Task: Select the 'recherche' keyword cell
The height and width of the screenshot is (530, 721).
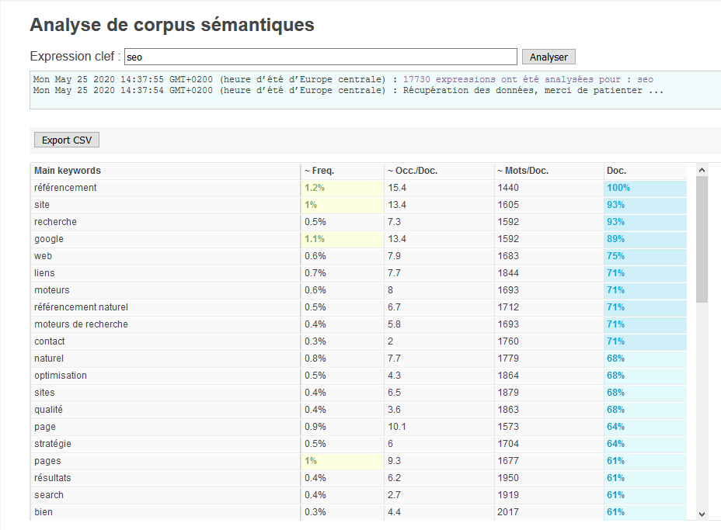Action: click(165, 222)
